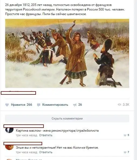Click the post text about 26 декабря 1812
The image size is (137, 160).
[65, 9]
